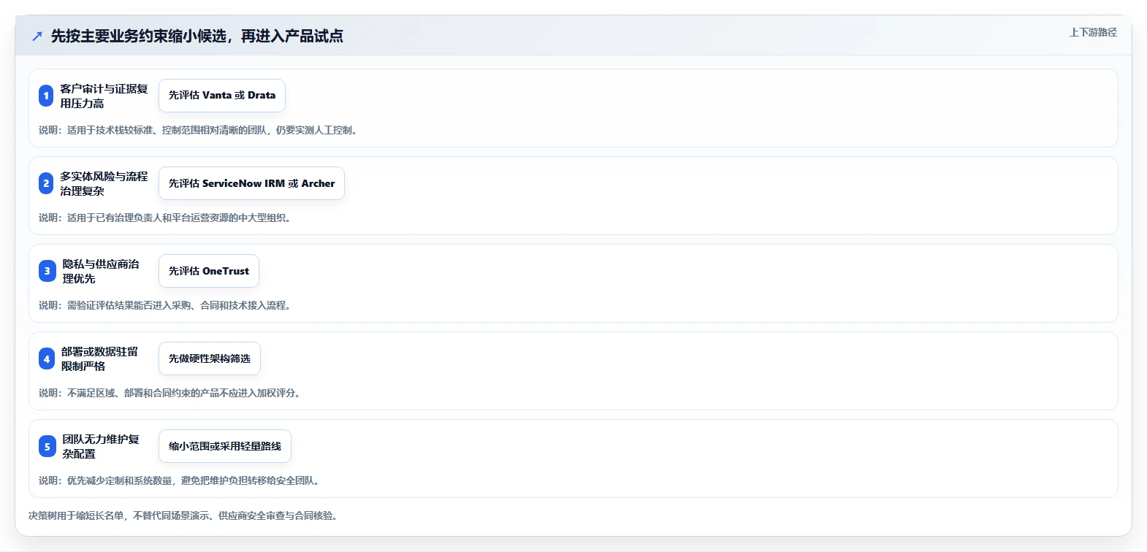Choose the 先做硬性架构筛选 button
Image resolution: width=1147 pixels, height=552 pixels.
click(x=210, y=359)
